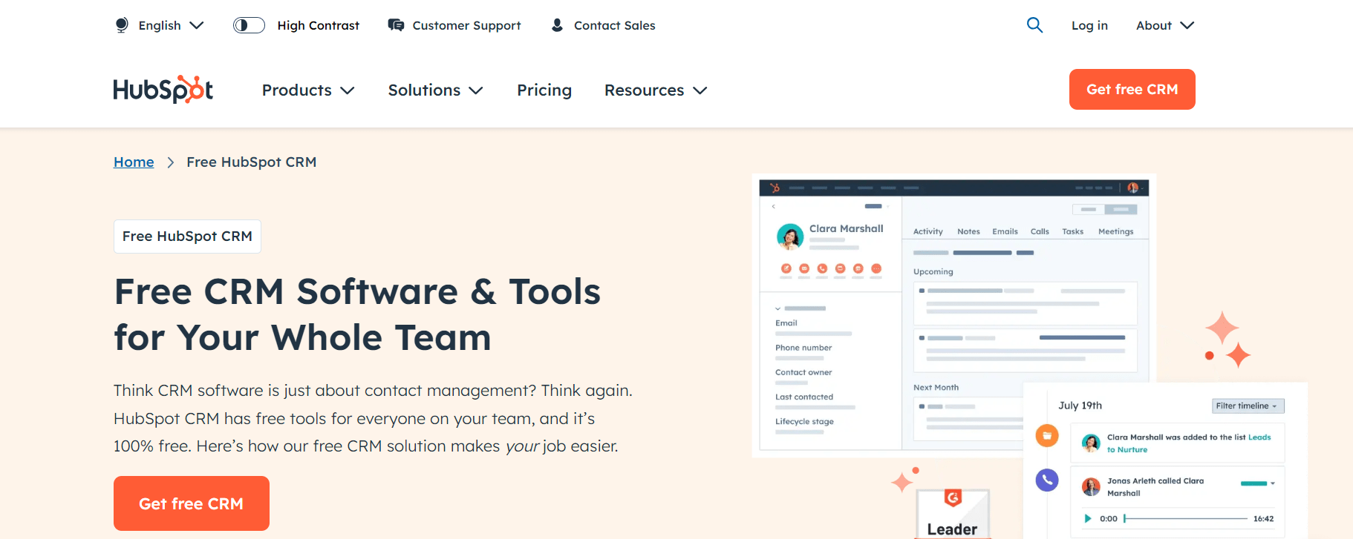This screenshot has width=1353, height=539.
Task: Open the Customer Support link
Action: [x=466, y=25]
